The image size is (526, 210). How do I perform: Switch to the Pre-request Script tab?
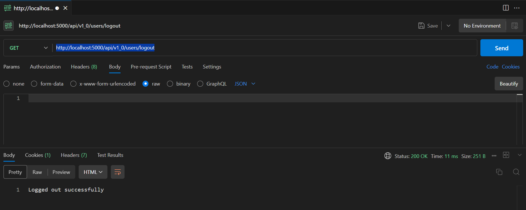(151, 66)
